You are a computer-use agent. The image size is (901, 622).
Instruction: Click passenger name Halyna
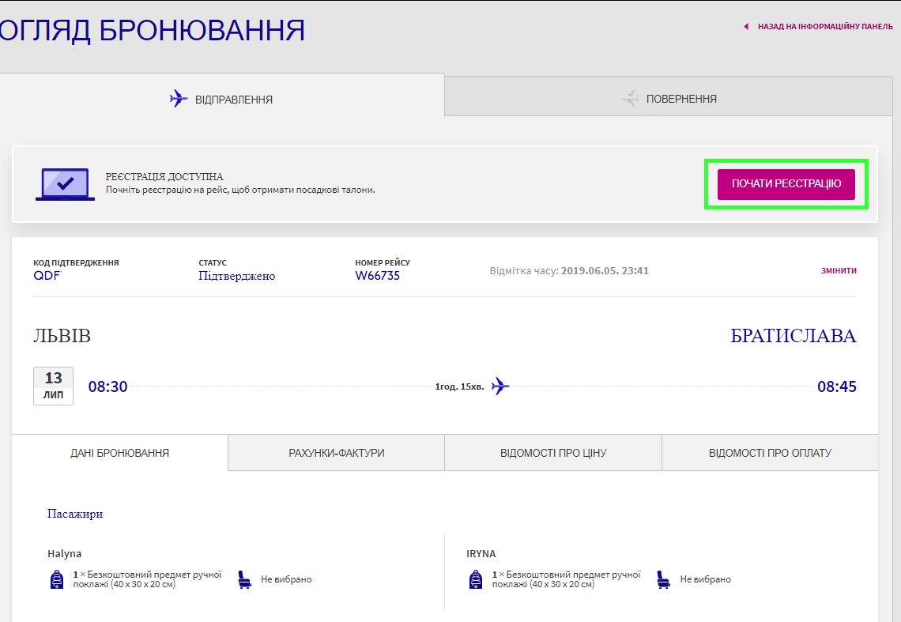[x=64, y=553]
